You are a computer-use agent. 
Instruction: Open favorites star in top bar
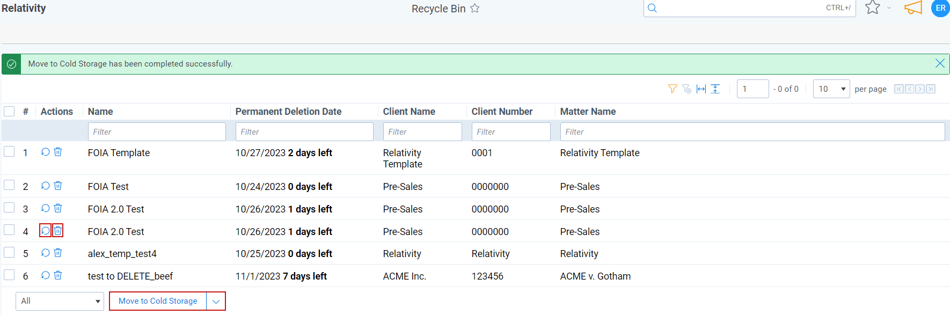(873, 8)
